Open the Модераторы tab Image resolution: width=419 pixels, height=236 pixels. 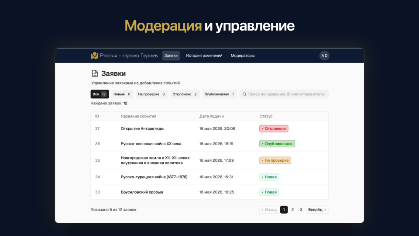pyautogui.click(x=243, y=56)
